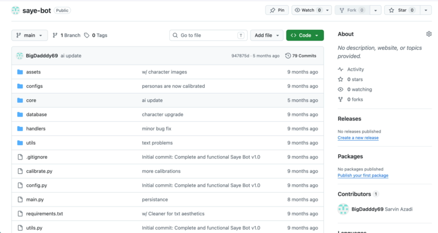The width and height of the screenshot is (438, 233).
Task: Open 'w/ character images' commit message
Action: (x=164, y=72)
